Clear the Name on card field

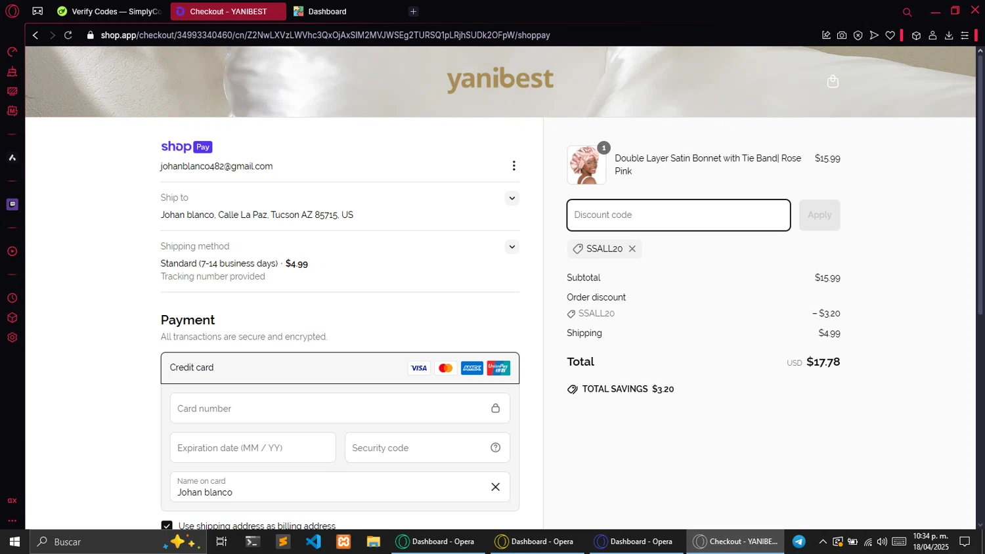pyautogui.click(x=495, y=487)
